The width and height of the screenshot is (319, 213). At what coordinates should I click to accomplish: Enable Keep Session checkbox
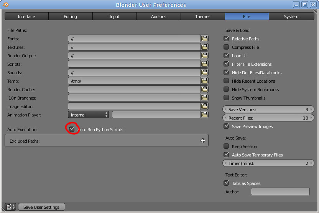pos(226,146)
